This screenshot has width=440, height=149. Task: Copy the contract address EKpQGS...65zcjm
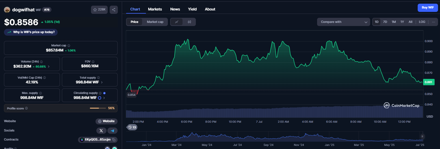pyautogui.click(x=114, y=140)
